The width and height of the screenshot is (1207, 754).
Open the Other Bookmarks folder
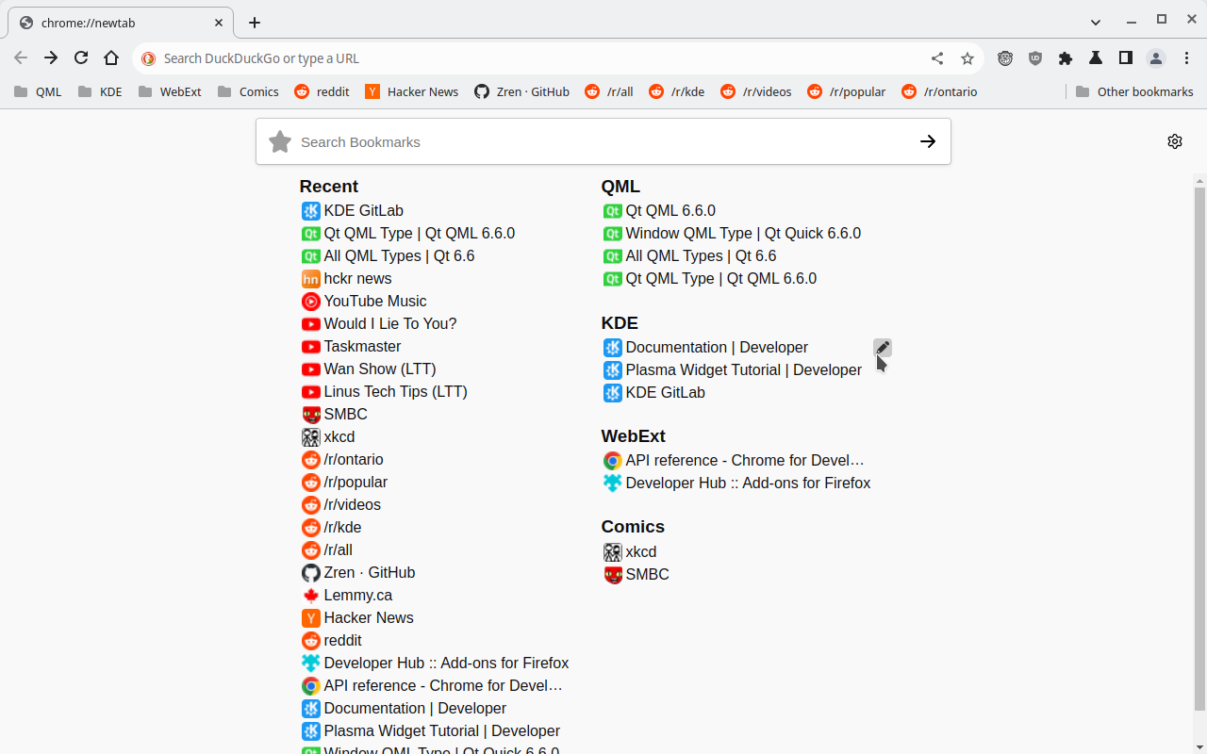(x=1135, y=91)
